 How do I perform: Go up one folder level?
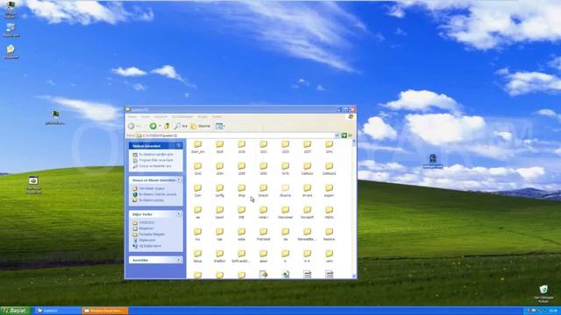(x=167, y=126)
